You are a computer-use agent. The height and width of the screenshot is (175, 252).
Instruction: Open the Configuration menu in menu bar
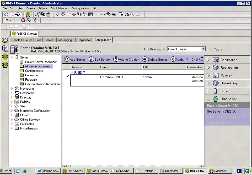[x=80, y=8]
